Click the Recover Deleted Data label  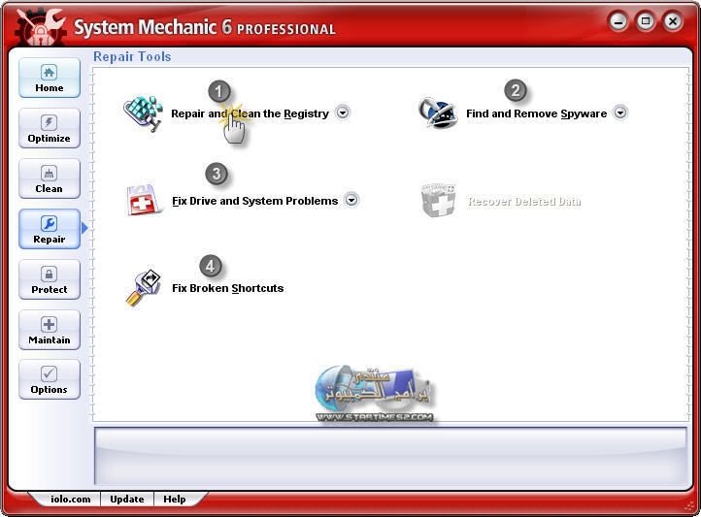[524, 202]
